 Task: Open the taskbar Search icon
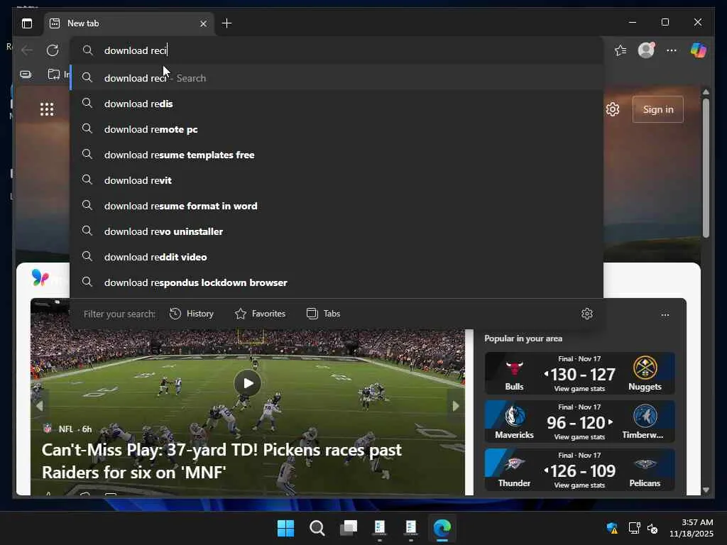[317, 528]
